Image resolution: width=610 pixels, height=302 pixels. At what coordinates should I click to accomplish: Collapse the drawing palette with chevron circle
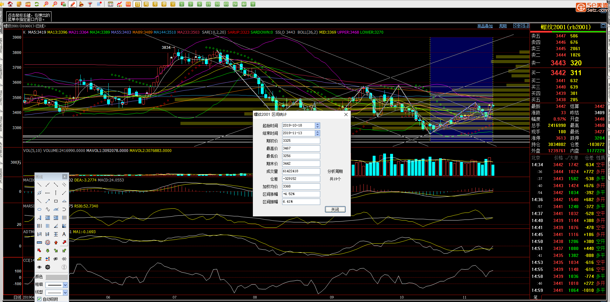[64, 267]
